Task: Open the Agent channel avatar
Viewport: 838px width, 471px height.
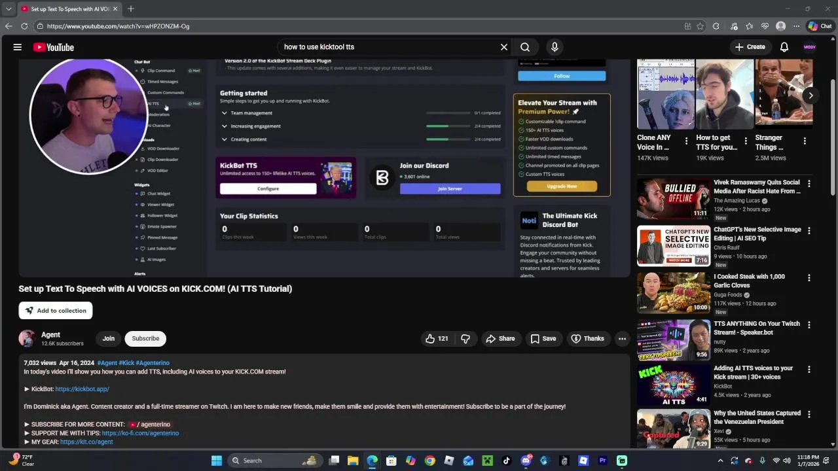Action: 27,338
